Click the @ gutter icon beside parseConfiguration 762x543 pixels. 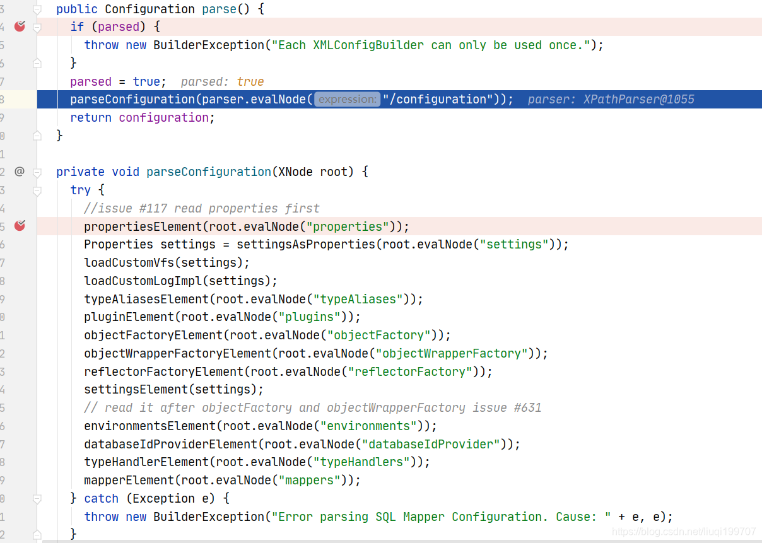(20, 172)
